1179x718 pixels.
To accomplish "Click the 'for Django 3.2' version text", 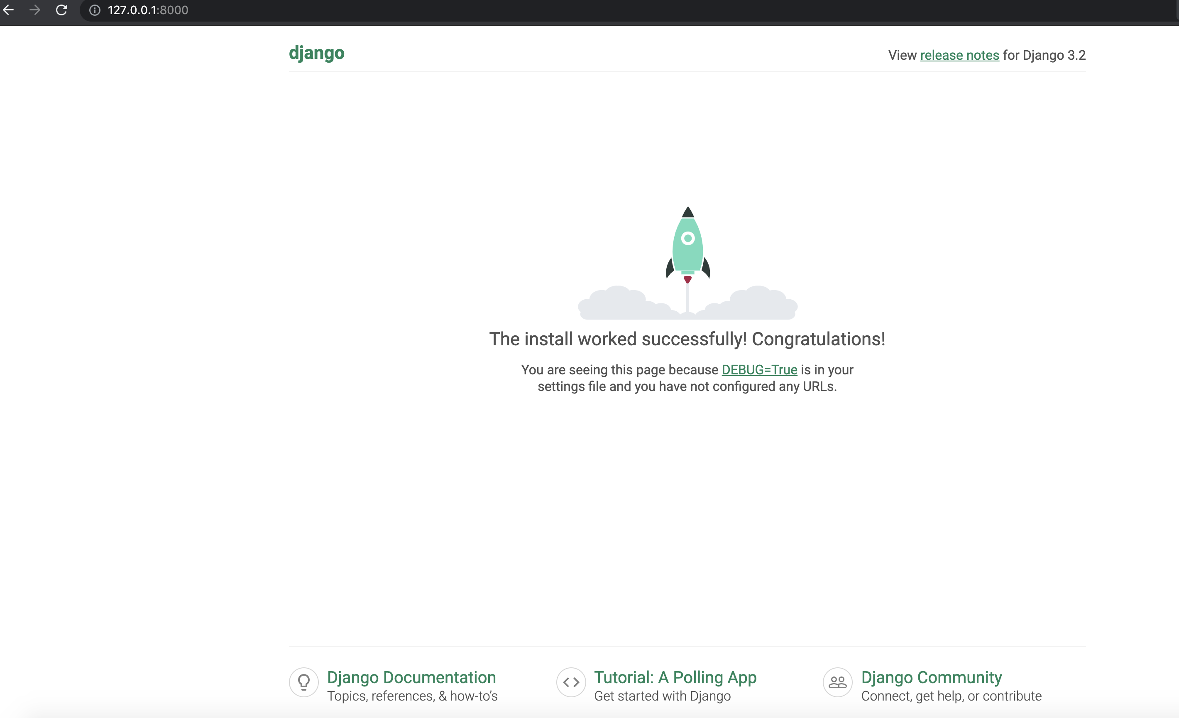I will coord(1044,56).
